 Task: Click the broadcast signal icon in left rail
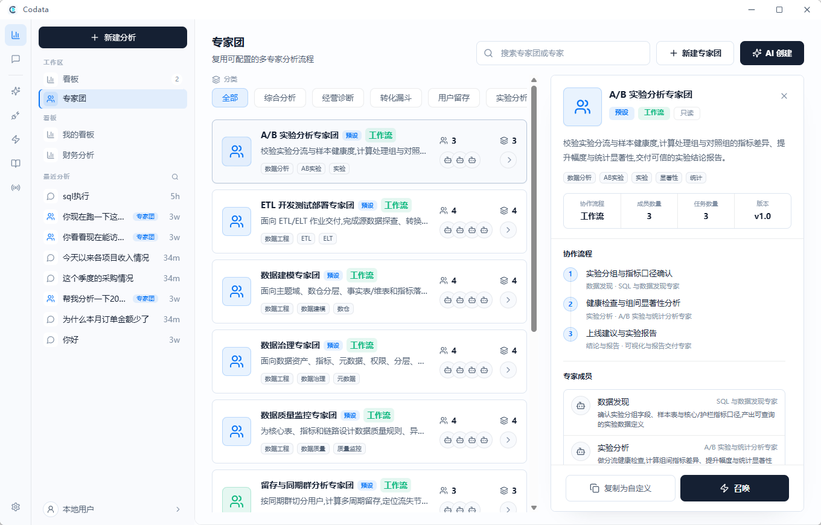coord(16,188)
